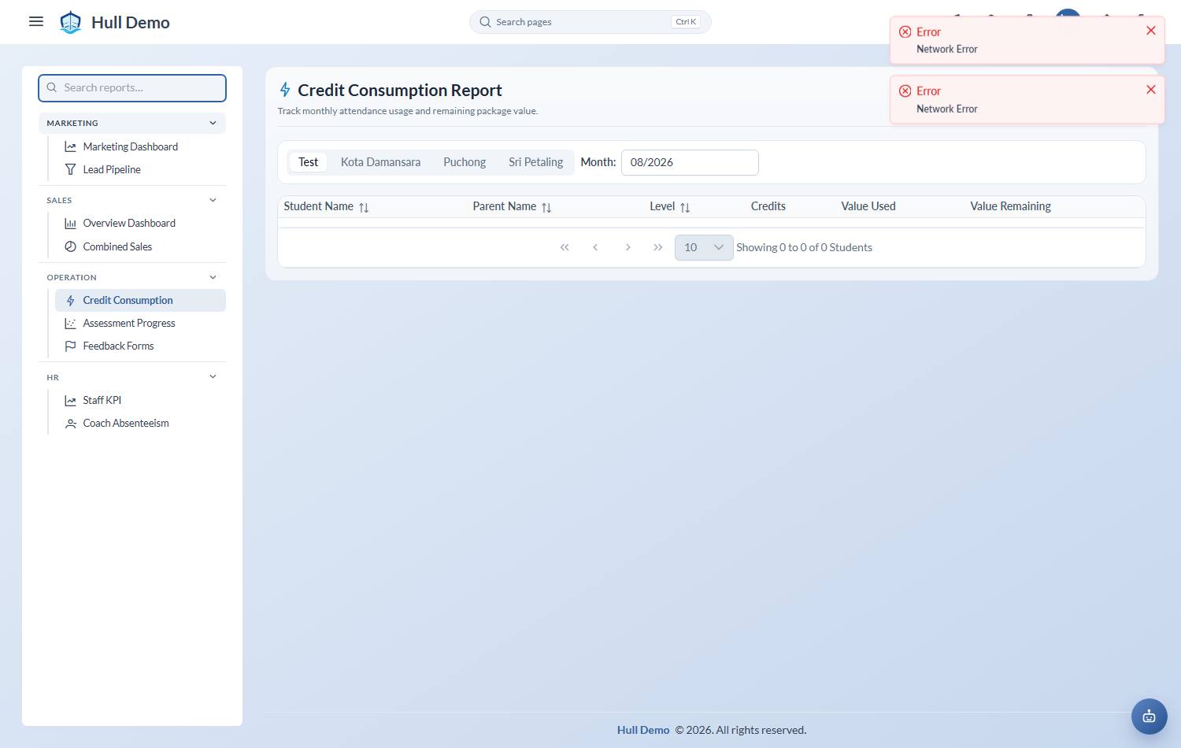Click the Credits column header
The height and width of the screenshot is (748, 1181).
pyautogui.click(x=768, y=206)
